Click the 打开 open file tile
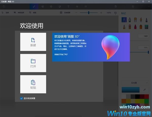The height and width of the screenshot is (117, 152). point(33,63)
